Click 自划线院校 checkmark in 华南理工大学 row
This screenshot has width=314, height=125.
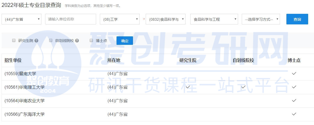pos(243,87)
